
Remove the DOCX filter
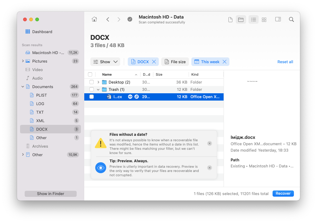pyautogui.click(x=154, y=62)
